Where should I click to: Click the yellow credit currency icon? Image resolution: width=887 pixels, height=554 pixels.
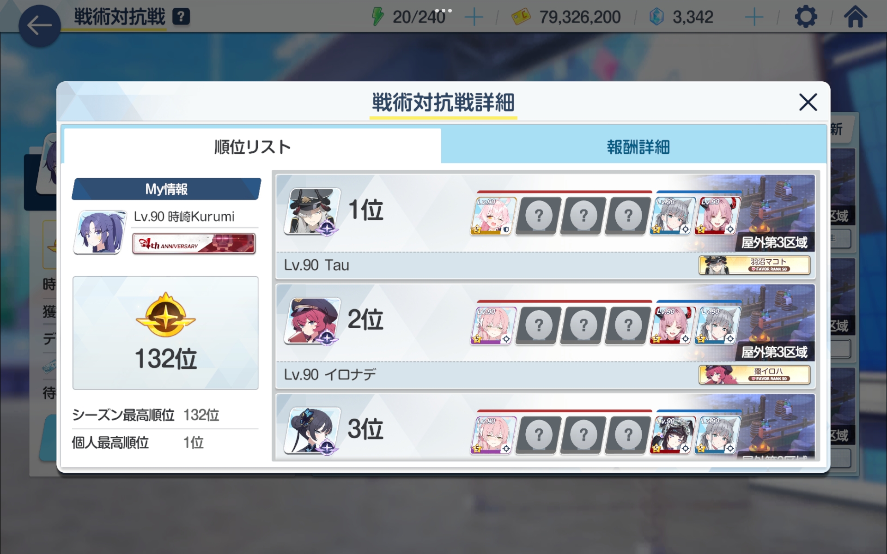pyautogui.click(x=521, y=18)
